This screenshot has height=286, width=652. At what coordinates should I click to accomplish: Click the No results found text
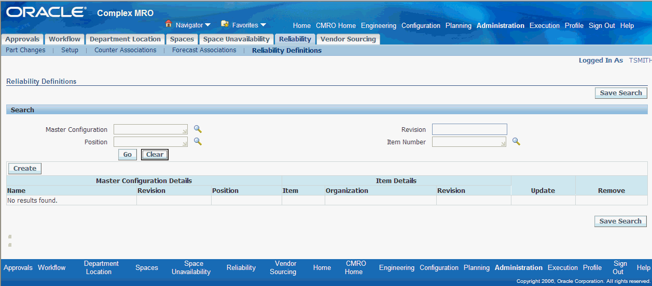pyautogui.click(x=32, y=200)
